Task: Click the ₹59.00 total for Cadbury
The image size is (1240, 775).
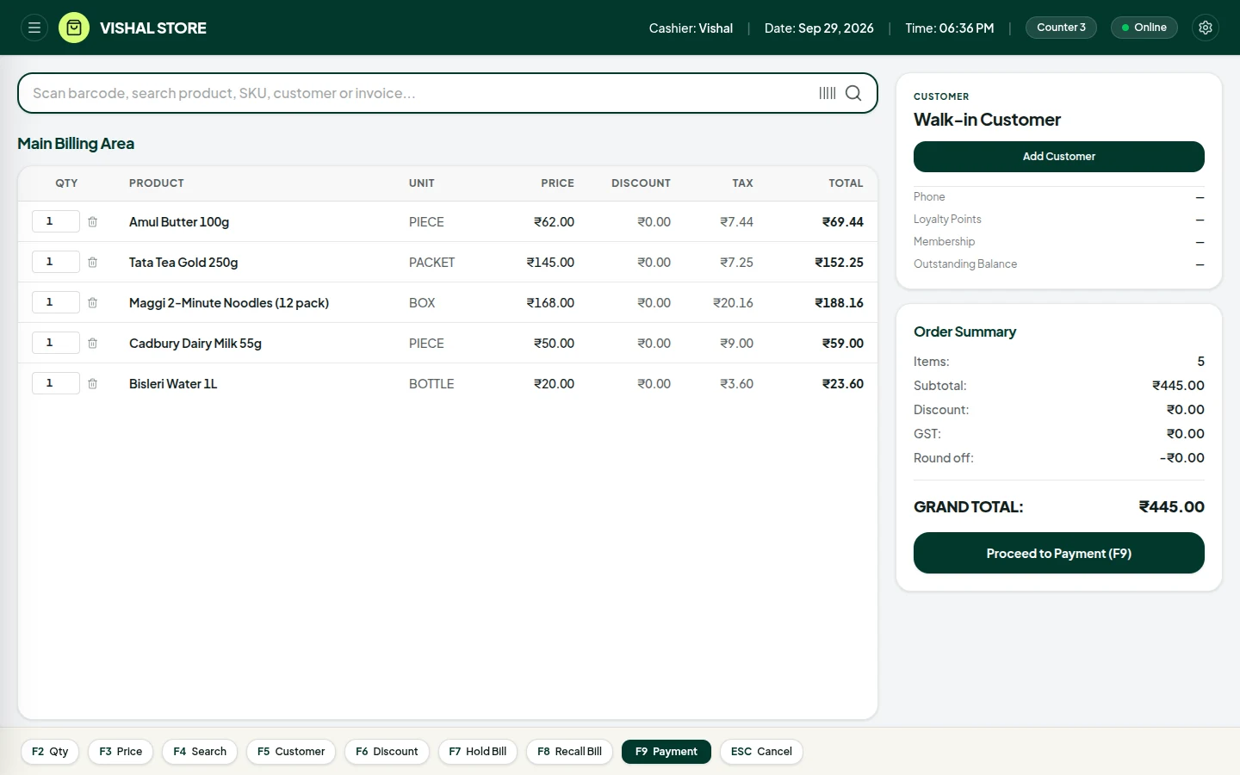Action: click(x=842, y=344)
